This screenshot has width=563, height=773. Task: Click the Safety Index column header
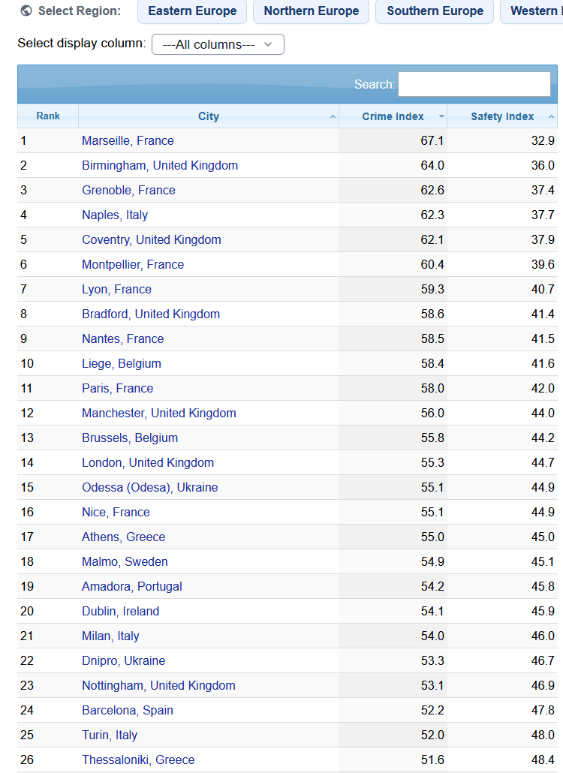[x=502, y=116]
